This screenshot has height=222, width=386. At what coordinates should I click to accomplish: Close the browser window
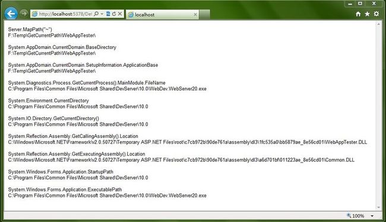pyautogui.click(x=374, y=4)
